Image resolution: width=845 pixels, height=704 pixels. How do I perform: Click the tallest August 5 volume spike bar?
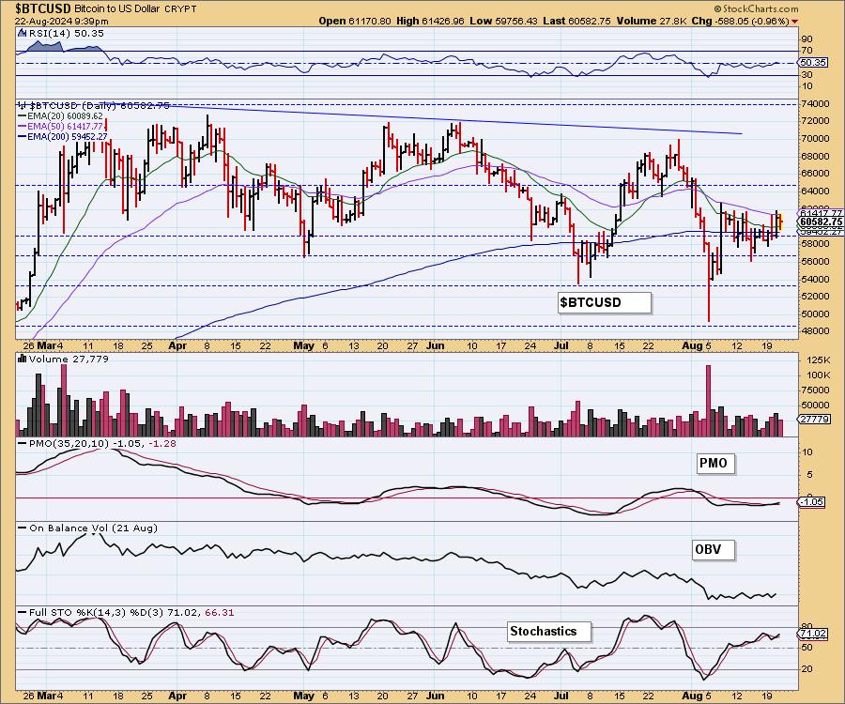[x=708, y=401]
